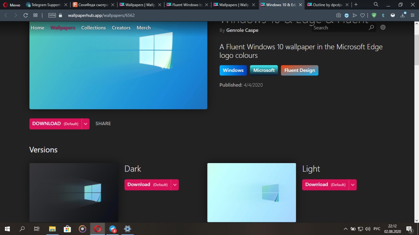Search open tabs with the tab-bar magnifier
Image resolution: width=419 pixels, height=235 pixels.
(x=376, y=5)
